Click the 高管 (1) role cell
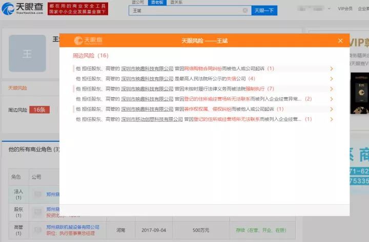Screen dimensions: 369x242 click(18, 230)
